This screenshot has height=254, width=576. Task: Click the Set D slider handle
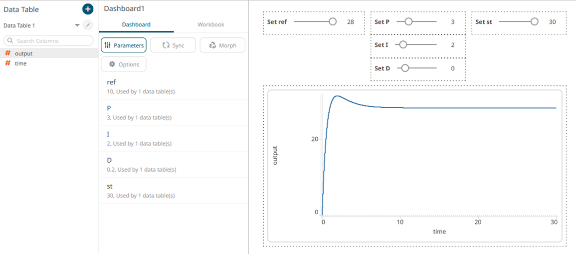(x=405, y=68)
